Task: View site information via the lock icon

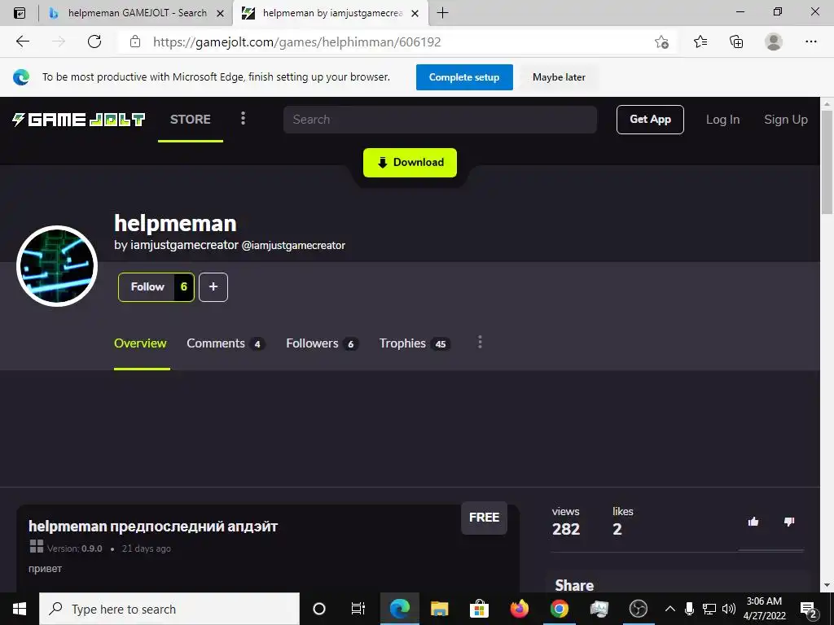Action: click(135, 42)
